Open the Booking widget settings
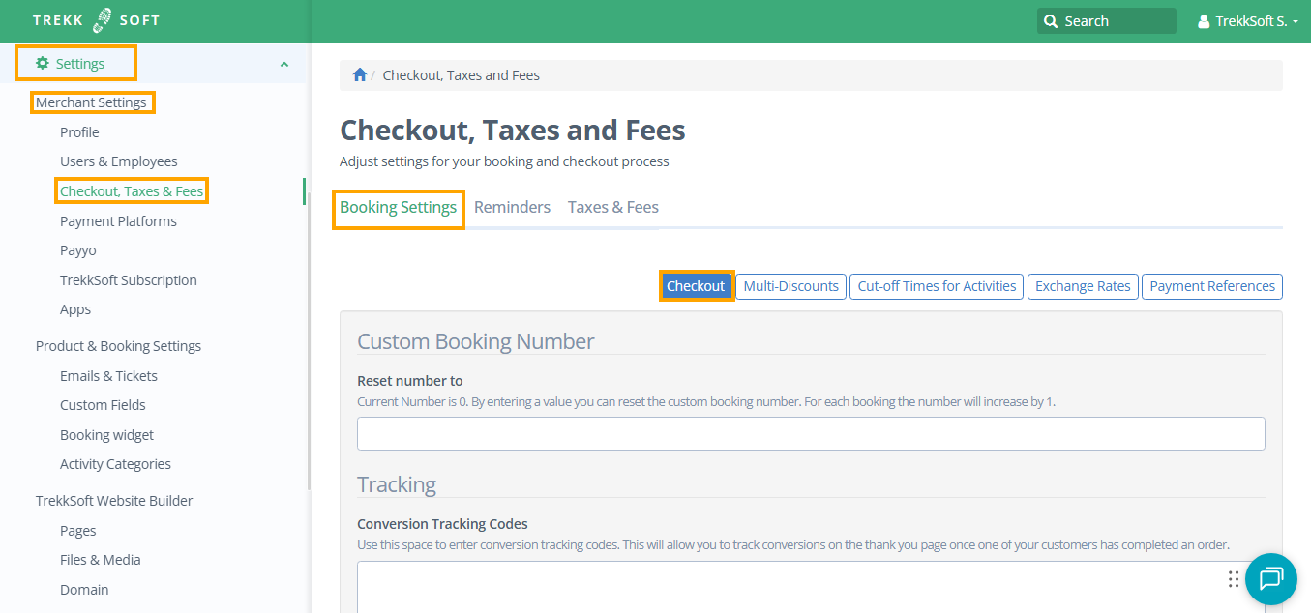 click(x=106, y=435)
